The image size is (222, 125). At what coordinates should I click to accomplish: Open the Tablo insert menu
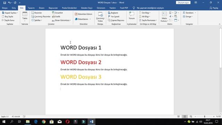point(25,17)
